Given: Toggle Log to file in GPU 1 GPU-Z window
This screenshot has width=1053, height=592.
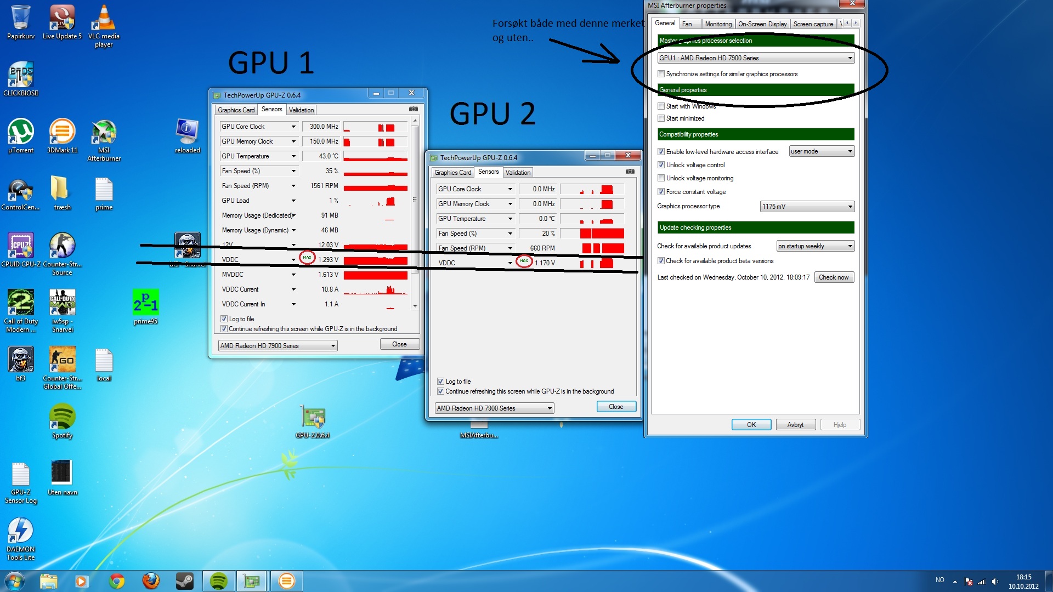Looking at the screenshot, I should click(x=224, y=319).
